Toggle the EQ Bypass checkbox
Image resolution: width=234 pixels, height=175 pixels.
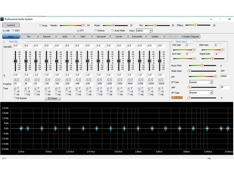click(x=15, y=98)
